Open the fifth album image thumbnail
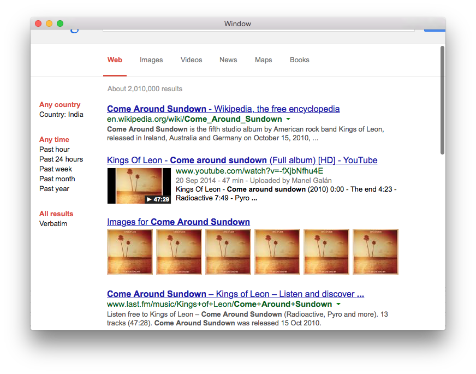 [326, 252]
